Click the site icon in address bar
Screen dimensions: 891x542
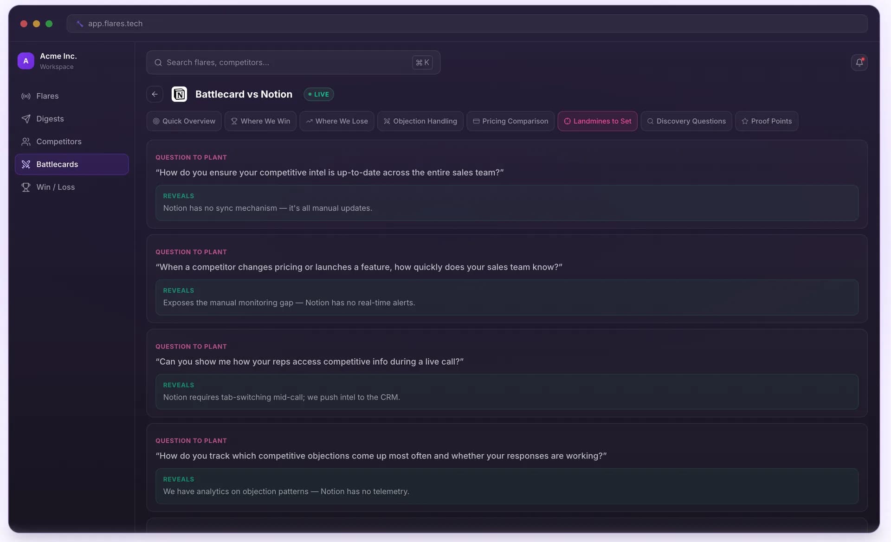[80, 24]
